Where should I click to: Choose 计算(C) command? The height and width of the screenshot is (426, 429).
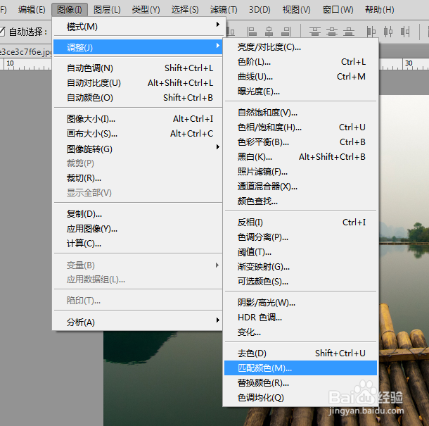point(138,243)
